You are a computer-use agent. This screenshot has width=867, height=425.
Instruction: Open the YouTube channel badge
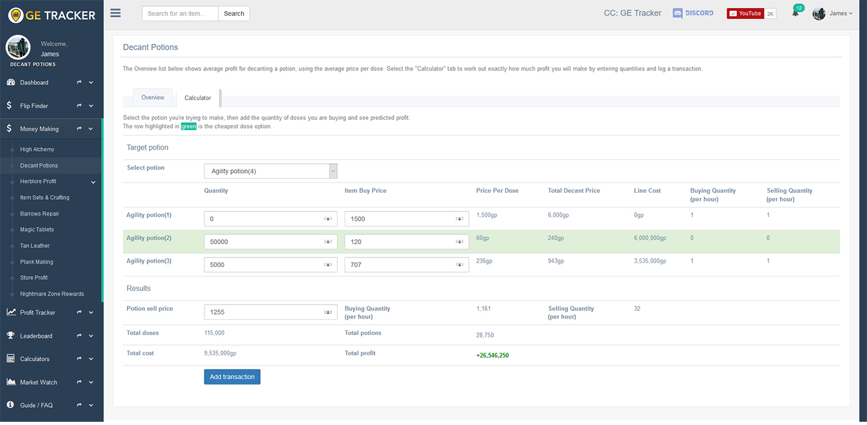pyautogui.click(x=751, y=13)
